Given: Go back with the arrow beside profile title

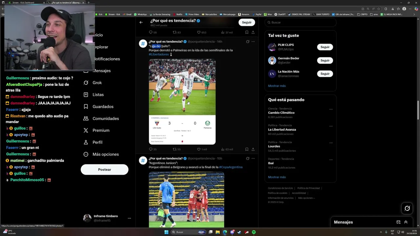Looking at the screenshot, I should 141,22.
